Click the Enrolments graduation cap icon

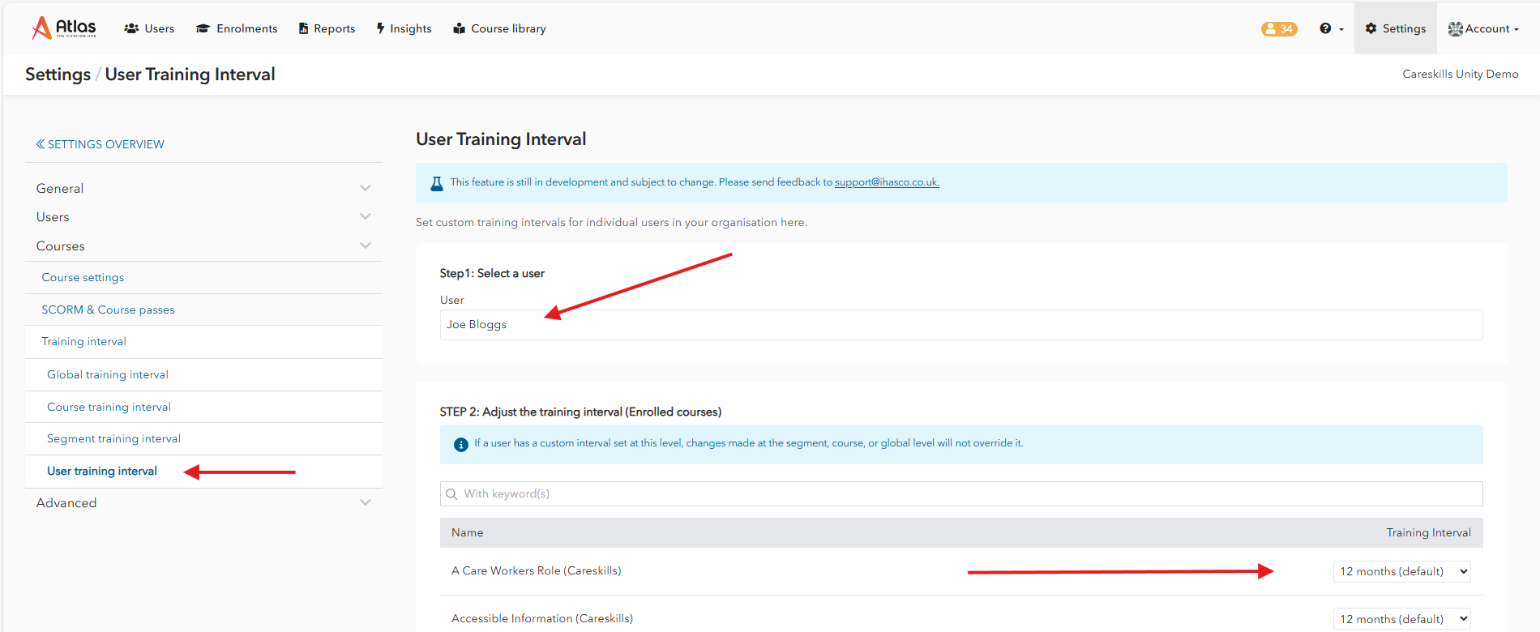coord(203,28)
